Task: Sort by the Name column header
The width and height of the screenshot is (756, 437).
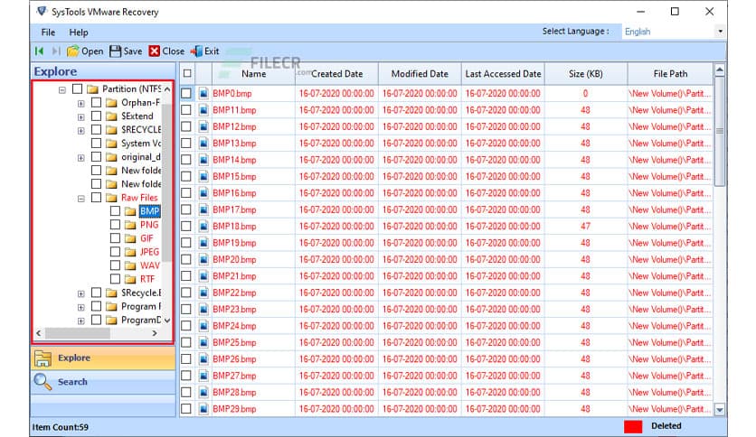Action: [x=253, y=74]
